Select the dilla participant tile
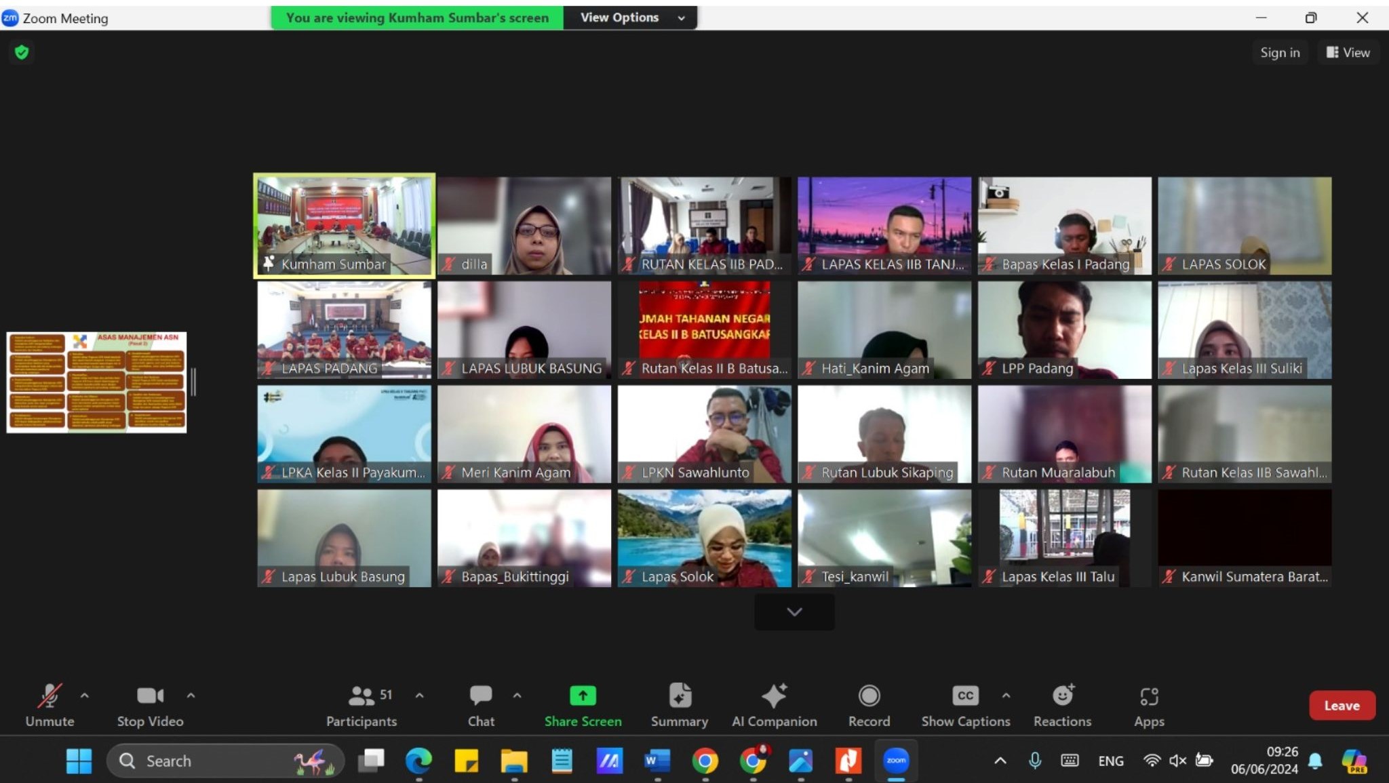Screen dimensions: 1389x783 tap(524, 226)
